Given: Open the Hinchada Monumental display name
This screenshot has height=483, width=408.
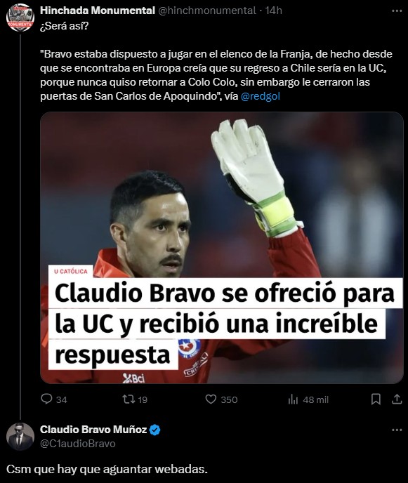Looking at the screenshot, I should [x=98, y=11].
